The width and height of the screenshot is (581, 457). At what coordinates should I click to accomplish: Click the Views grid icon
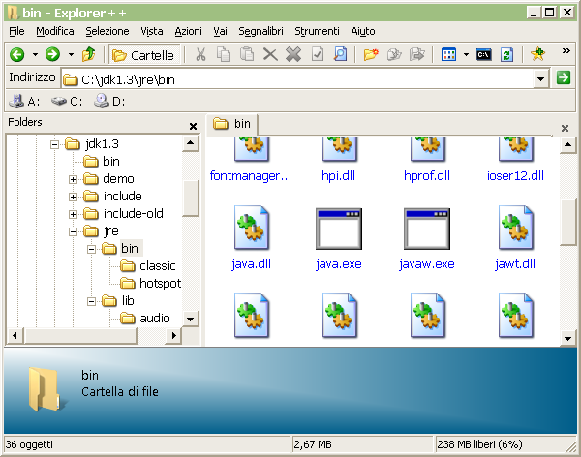[448, 55]
